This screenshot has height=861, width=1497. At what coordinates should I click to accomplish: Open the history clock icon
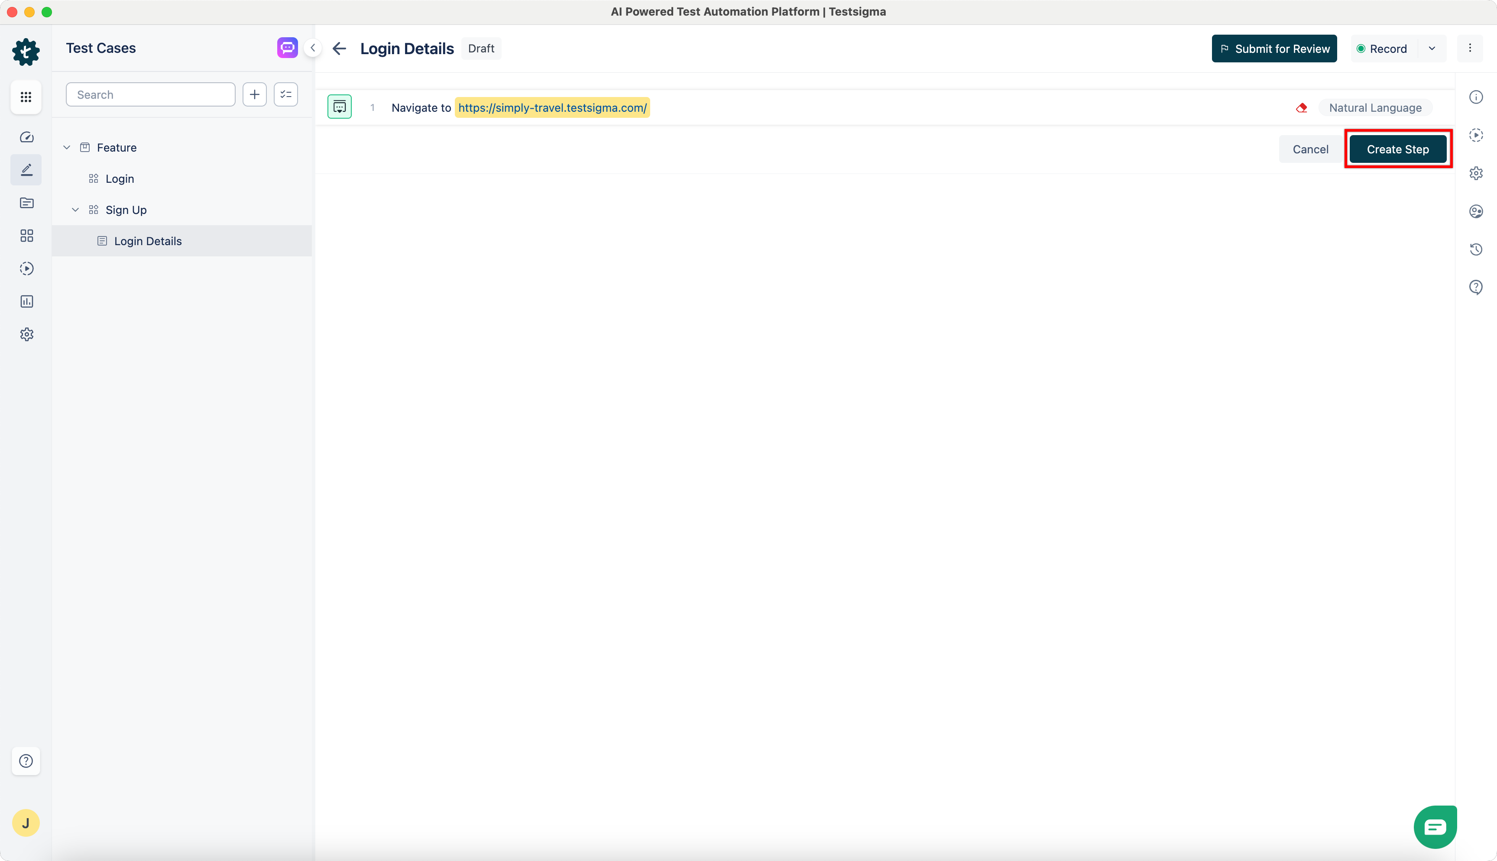coord(1476,249)
